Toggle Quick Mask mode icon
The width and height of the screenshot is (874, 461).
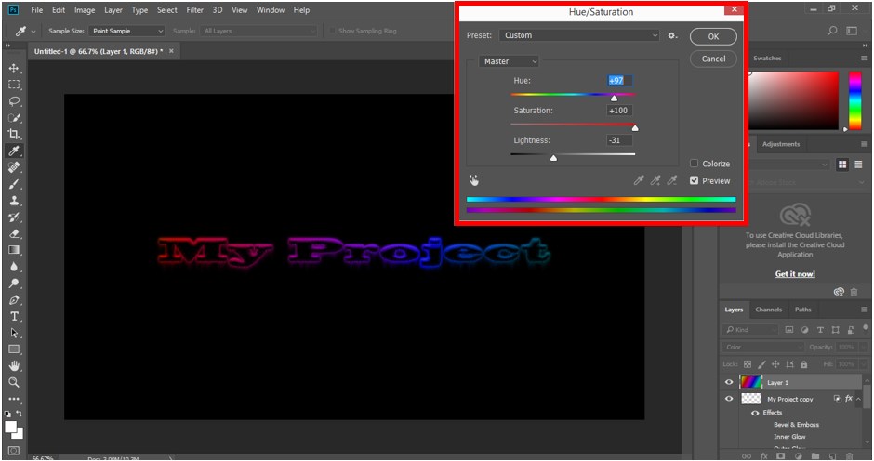(13, 450)
